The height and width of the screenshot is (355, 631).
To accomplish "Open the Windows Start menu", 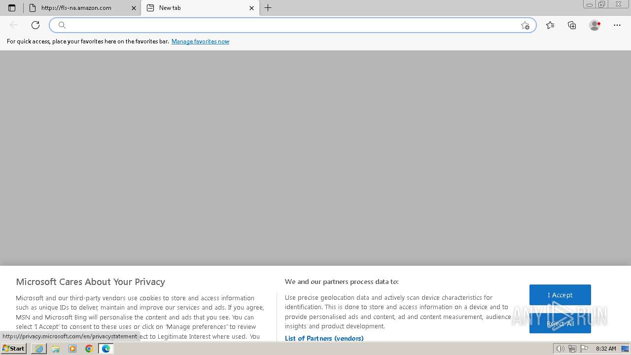I will tap(14, 349).
